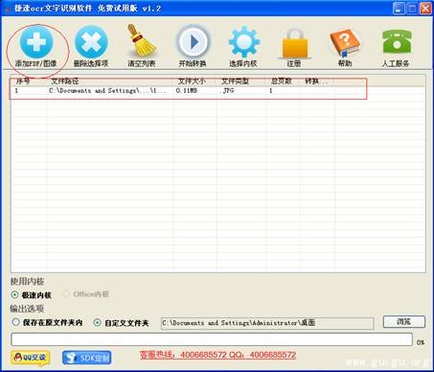Image resolution: width=434 pixels, height=372 pixels.
Task: Minimize the OCR software window
Action: 399,9
